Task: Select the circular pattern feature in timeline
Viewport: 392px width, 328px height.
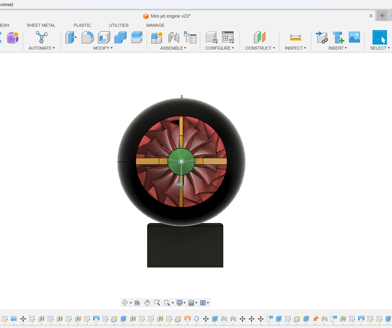Action: 196,319
